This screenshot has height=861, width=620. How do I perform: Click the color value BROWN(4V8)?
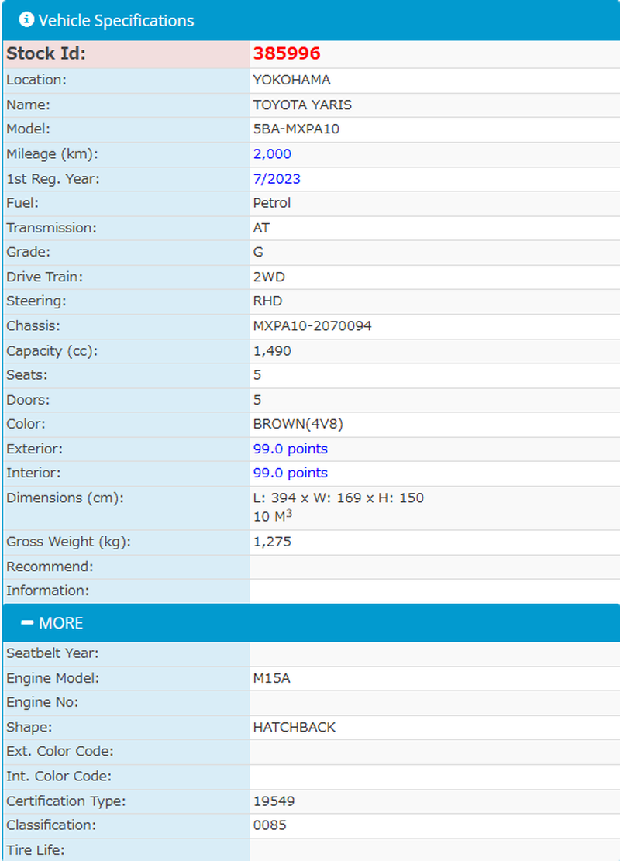click(298, 424)
